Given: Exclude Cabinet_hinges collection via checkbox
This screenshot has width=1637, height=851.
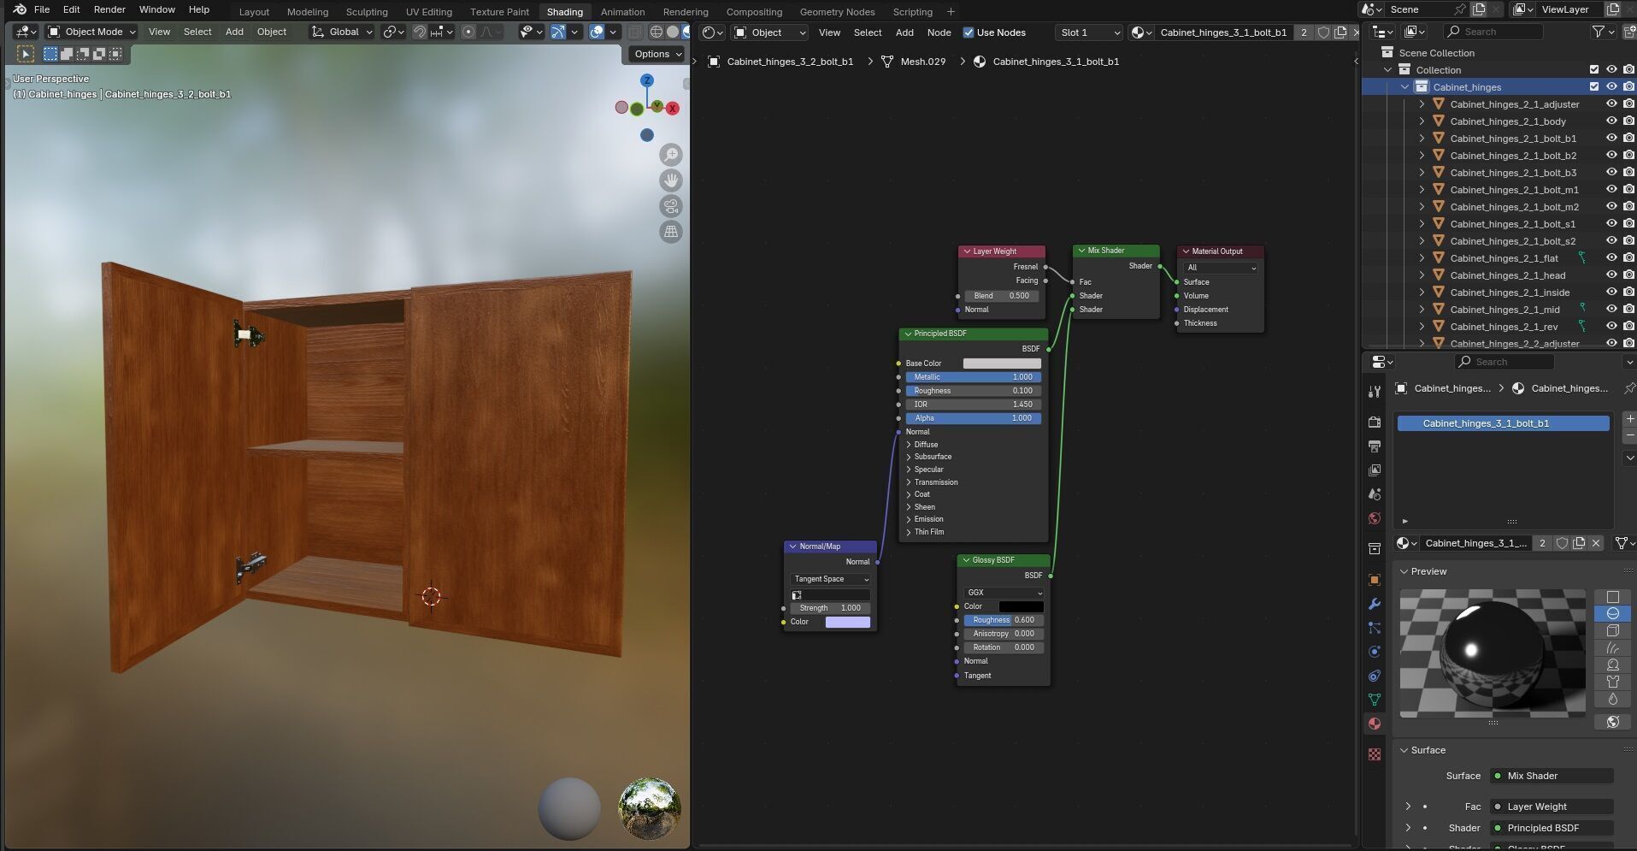Looking at the screenshot, I should click(x=1593, y=86).
